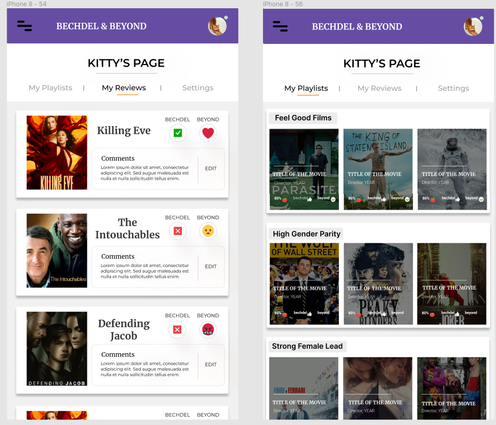
Task: Select active My Reviews tab on reviews screen
Action: pos(123,88)
